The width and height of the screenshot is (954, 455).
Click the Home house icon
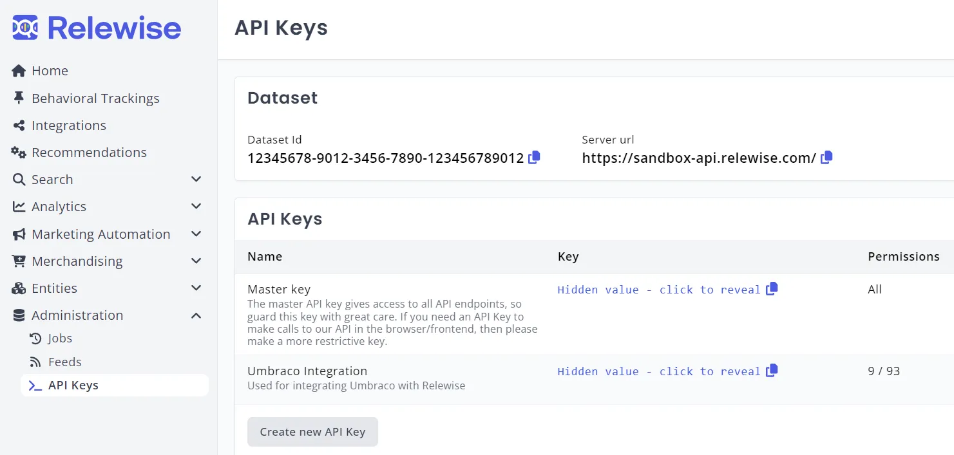click(19, 71)
